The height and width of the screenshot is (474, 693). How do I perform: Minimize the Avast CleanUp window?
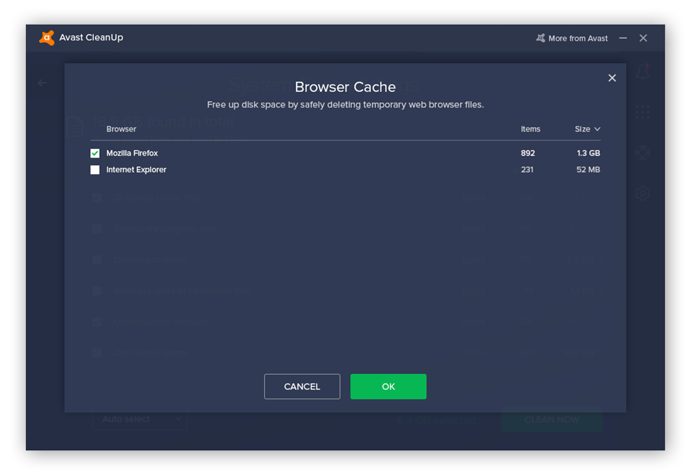623,38
